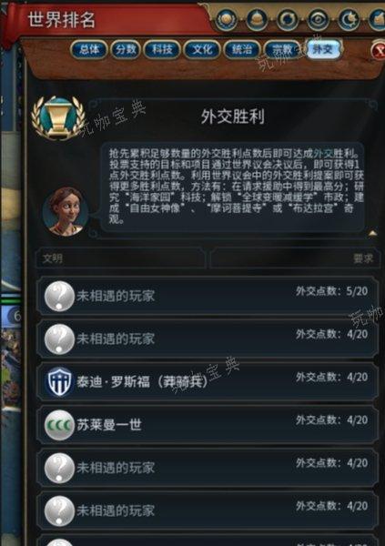Open the 科技 victory tab
The height and width of the screenshot is (546, 385).
[162, 49]
